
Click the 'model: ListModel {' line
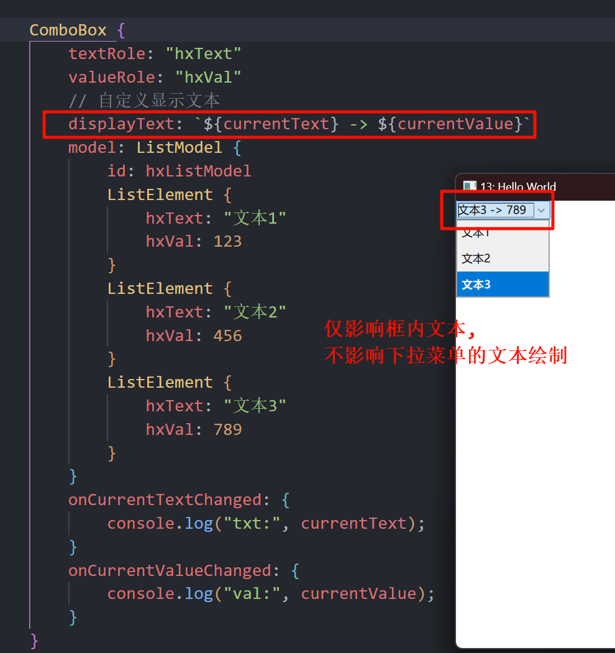[x=155, y=147]
